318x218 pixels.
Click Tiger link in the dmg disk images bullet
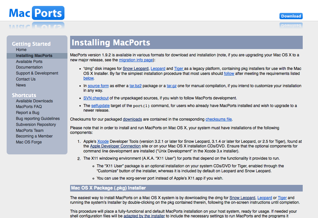pos(179,69)
